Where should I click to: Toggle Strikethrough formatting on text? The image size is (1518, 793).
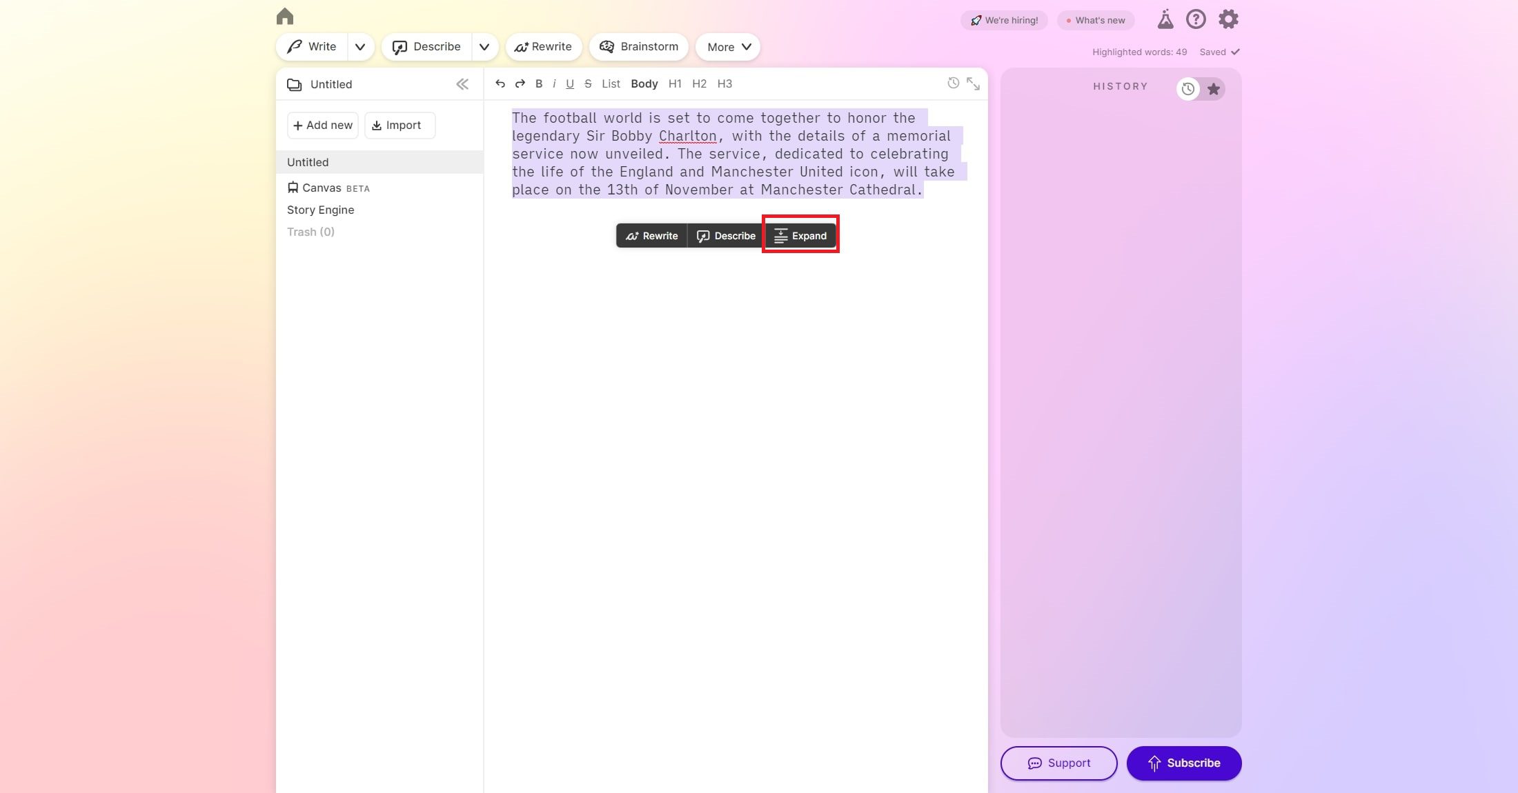click(587, 83)
